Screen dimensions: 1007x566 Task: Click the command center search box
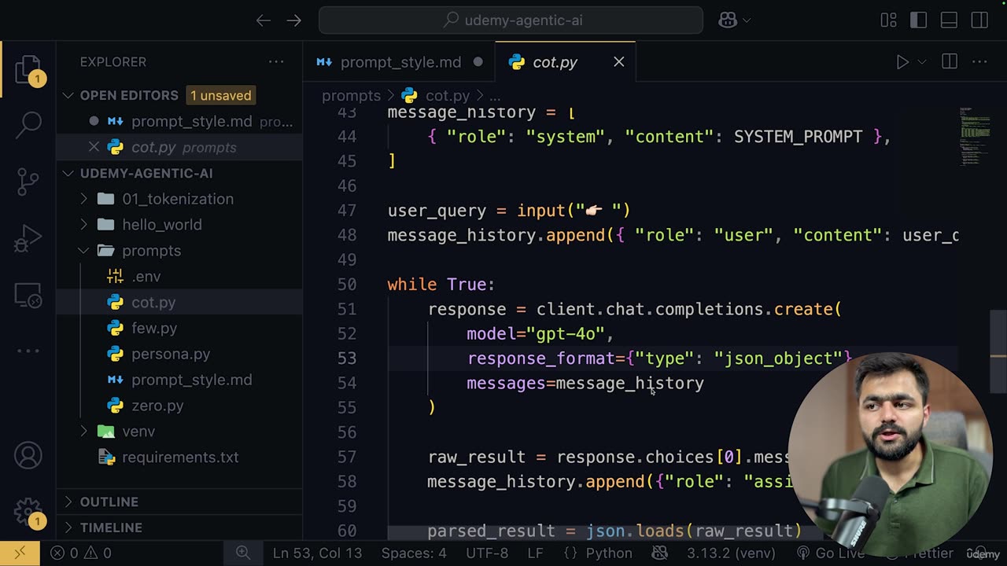click(x=511, y=20)
